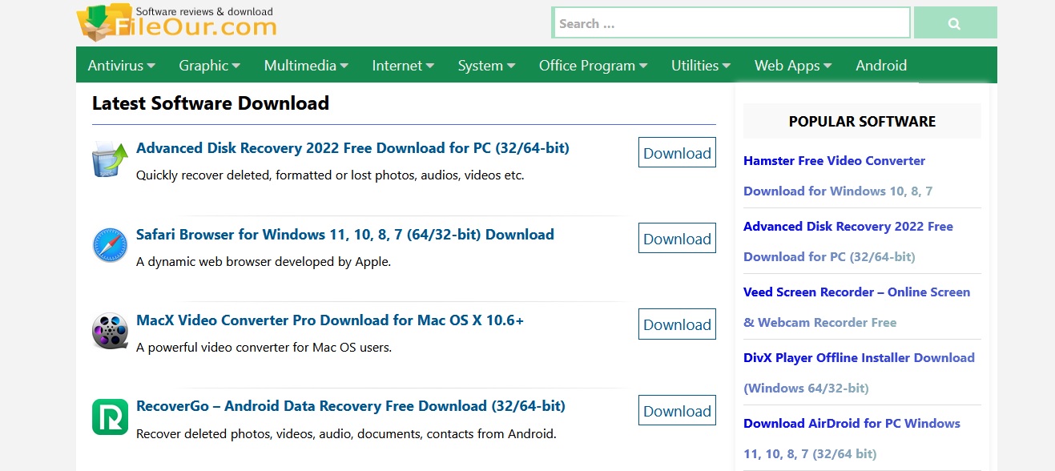Click 'A dynamic web browser developed by Apple.' text
Screen dimensions: 1055x471
[264, 261]
